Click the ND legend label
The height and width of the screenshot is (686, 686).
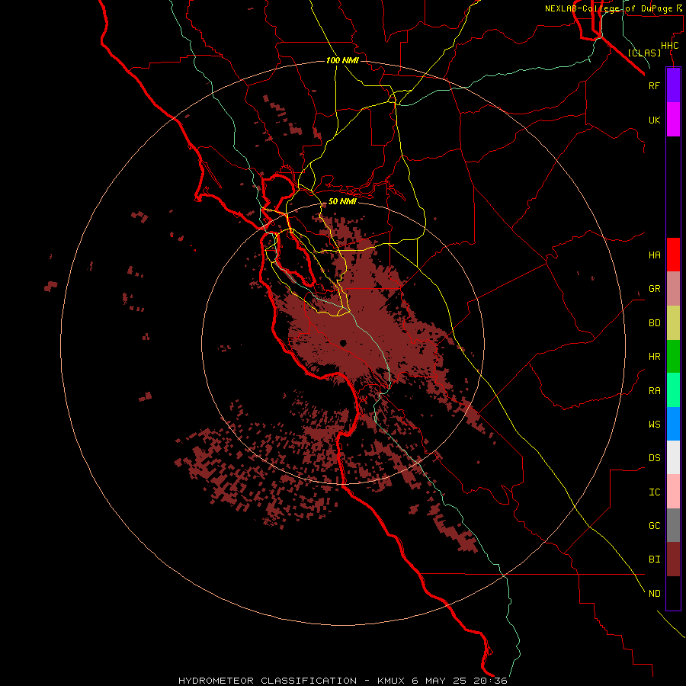point(654,594)
